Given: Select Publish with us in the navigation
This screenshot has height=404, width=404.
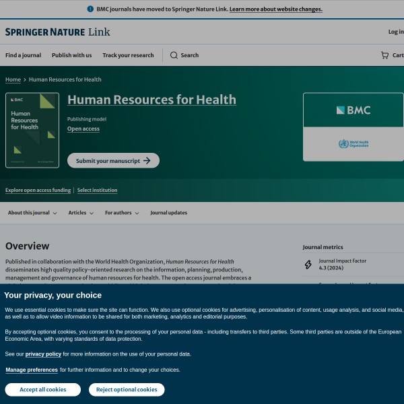Looking at the screenshot, I should [x=71, y=55].
